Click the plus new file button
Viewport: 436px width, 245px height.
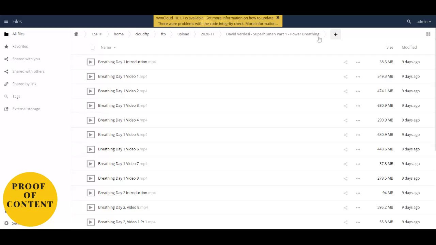(x=336, y=34)
